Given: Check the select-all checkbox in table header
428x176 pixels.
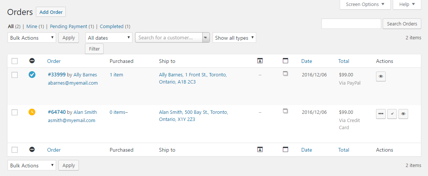Looking at the screenshot, I should coord(15,61).
